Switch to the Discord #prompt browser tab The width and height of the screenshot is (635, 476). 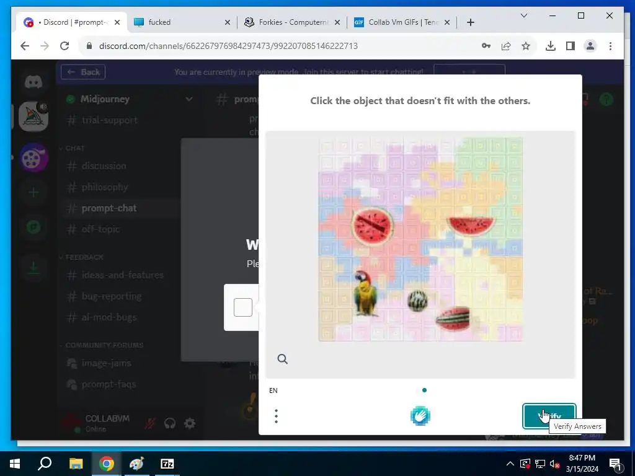[x=71, y=22]
